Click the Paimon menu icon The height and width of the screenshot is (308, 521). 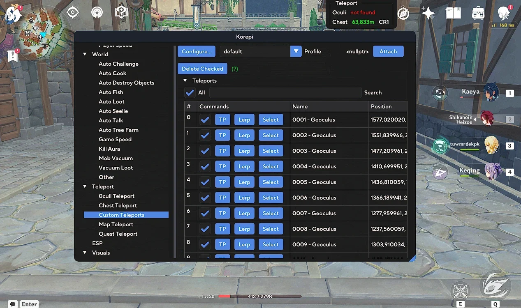click(12, 14)
